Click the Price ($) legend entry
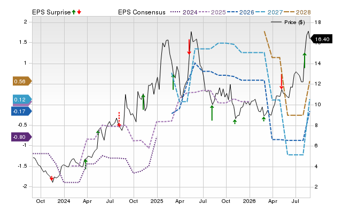Screen dimensions: 342x204 click(287, 22)
